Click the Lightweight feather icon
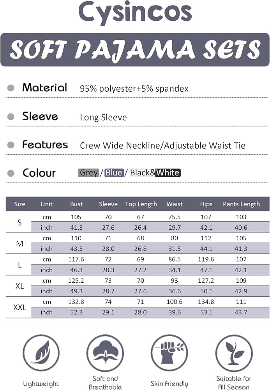Image resolution: width=270 pixels, height=390 pixels. [x=41, y=353]
